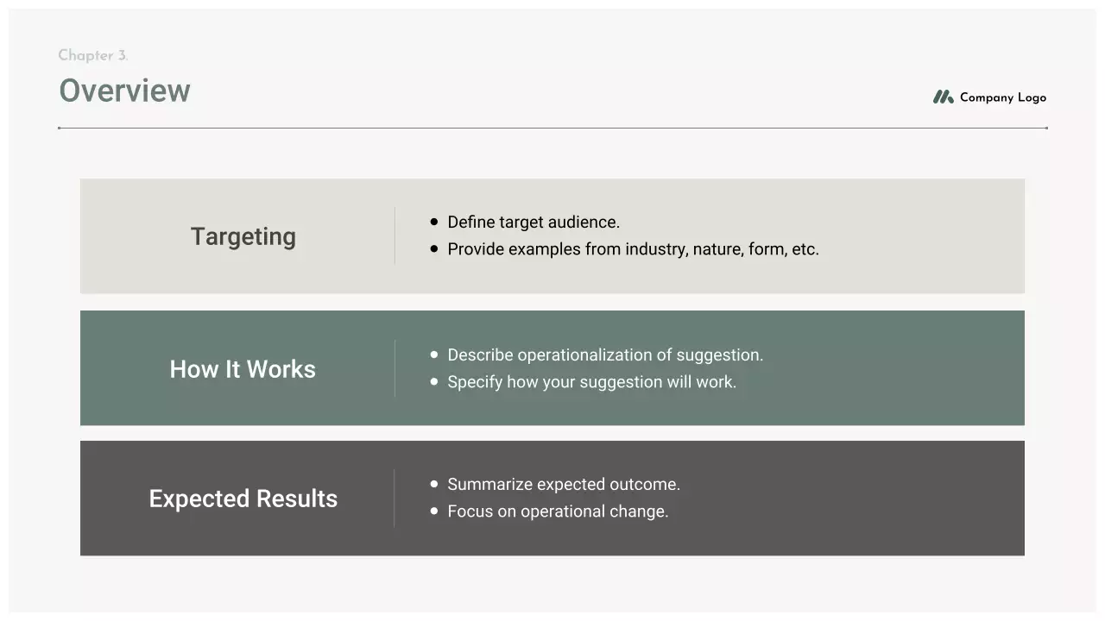This screenshot has width=1105, height=621.
Task: Select the "Company Logo" text
Action: [1002, 97]
